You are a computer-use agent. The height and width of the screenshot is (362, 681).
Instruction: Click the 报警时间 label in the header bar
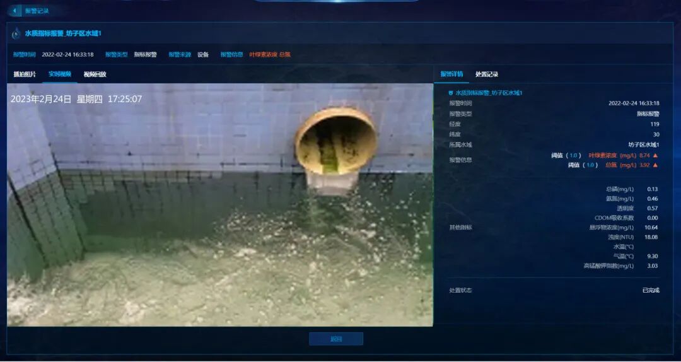25,55
